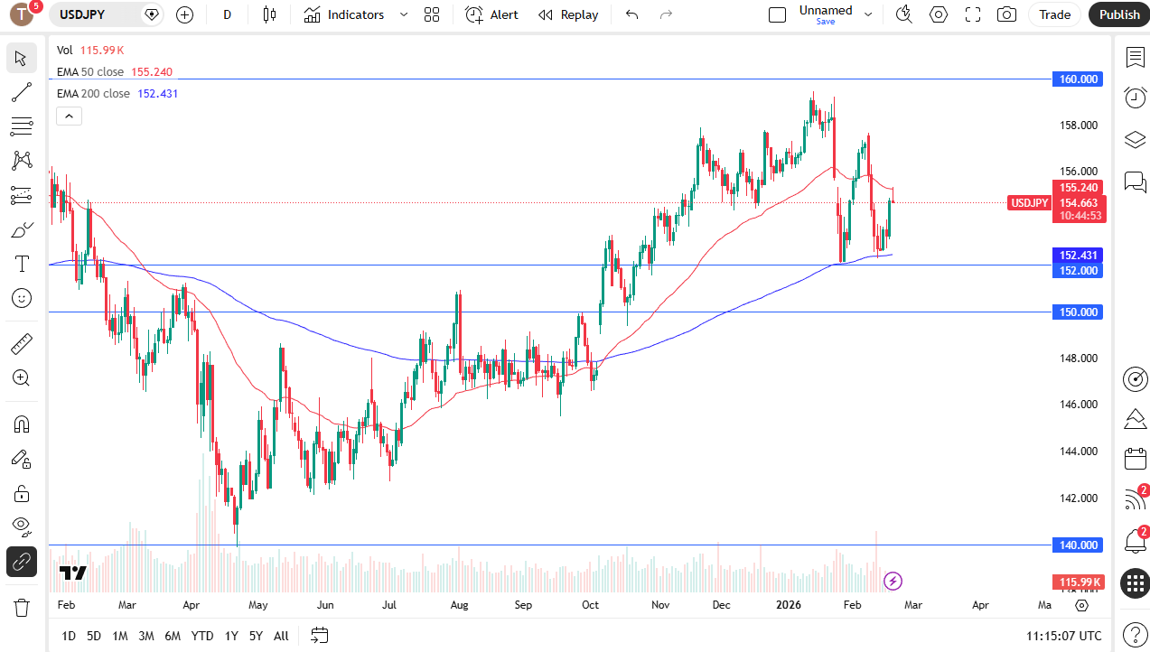Add symbol to compare with plus icon
1150x652 pixels.
point(184,14)
